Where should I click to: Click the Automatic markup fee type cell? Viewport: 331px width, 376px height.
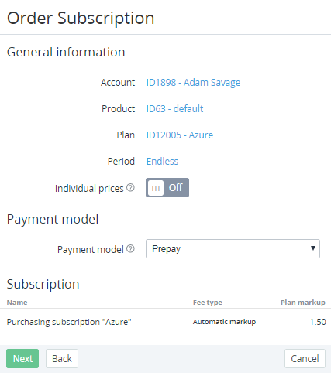coord(224,322)
